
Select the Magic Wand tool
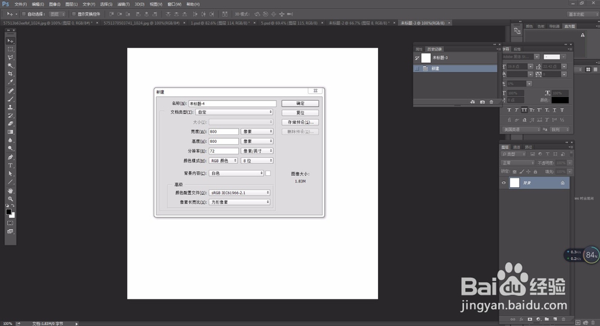click(10, 65)
